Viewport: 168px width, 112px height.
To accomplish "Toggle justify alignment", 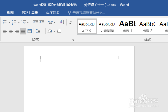I will 23,31.
